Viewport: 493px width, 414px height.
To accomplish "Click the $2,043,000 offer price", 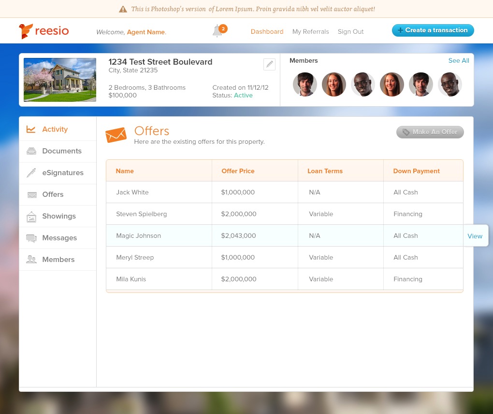I will [238, 236].
